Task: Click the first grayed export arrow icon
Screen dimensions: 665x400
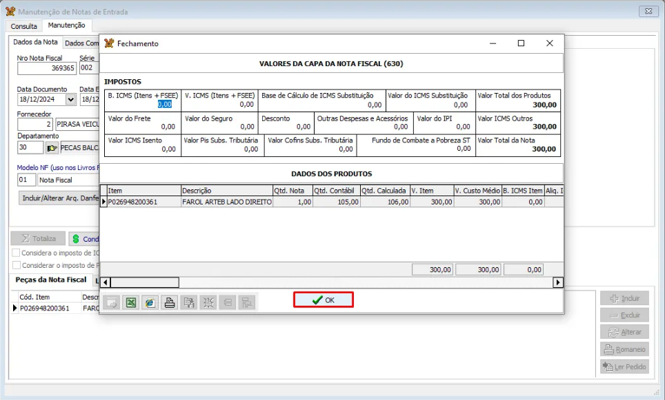Action: [x=111, y=302]
